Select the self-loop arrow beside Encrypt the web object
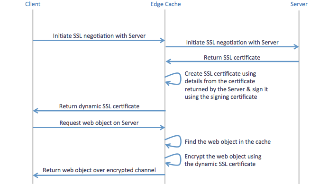Image resolution: width=310 pixels, height=184 pixels. click(173, 160)
